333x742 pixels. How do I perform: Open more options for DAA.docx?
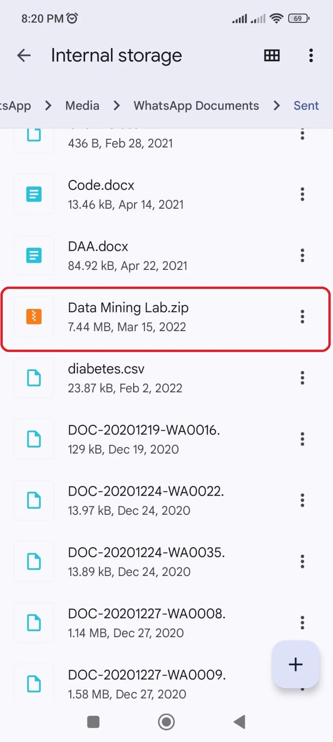coord(302,255)
